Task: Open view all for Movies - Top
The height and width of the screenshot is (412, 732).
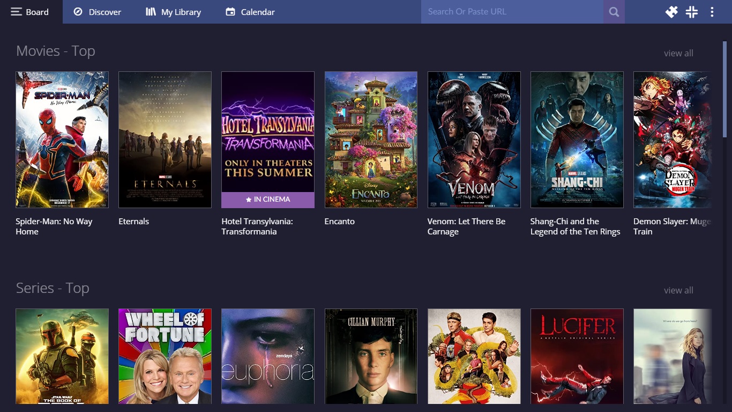Action: pyautogui.click(x=678, y=53)
